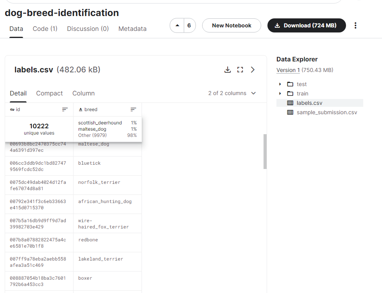Download labels.csv using the download icon
The width and height of the screenshot is (382, 293).
[x=228, y=70]
